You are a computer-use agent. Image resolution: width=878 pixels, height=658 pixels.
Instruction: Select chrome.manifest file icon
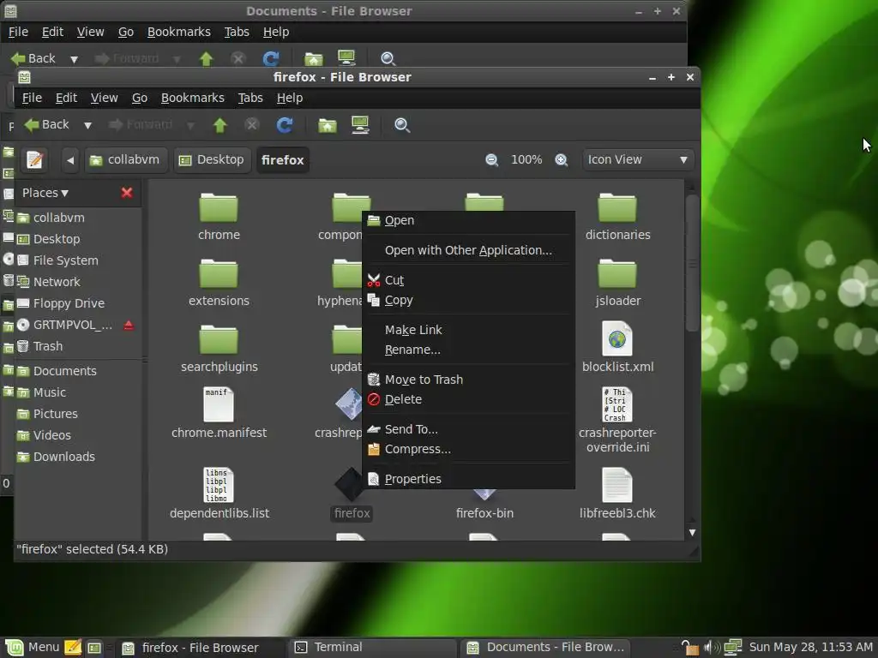(x=219, y=404)
